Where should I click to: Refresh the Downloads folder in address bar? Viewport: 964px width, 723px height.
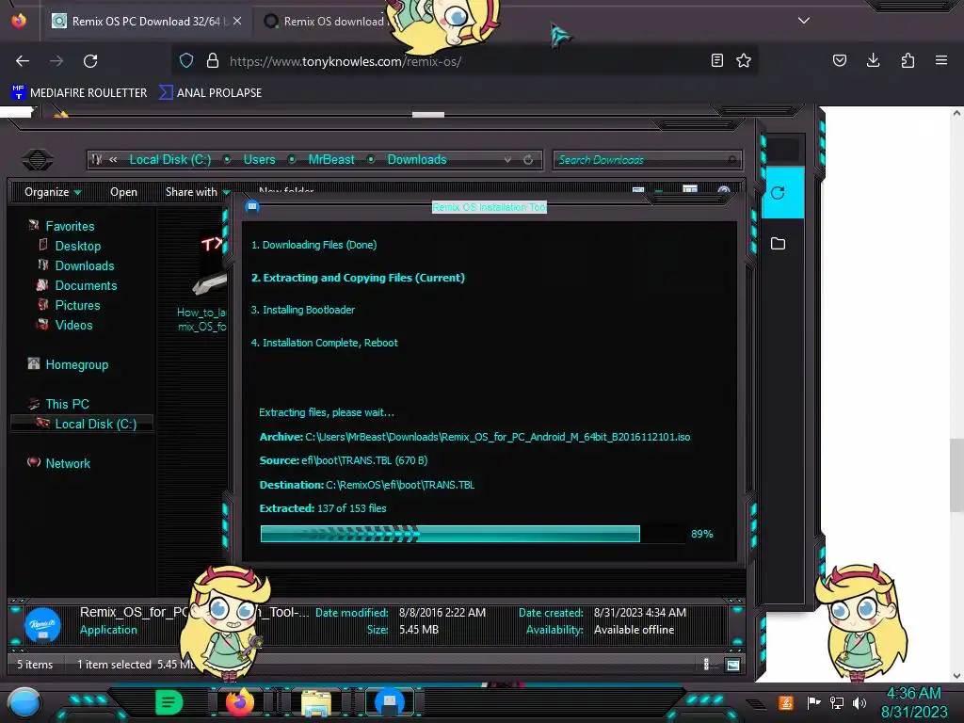tap(528, 160)
